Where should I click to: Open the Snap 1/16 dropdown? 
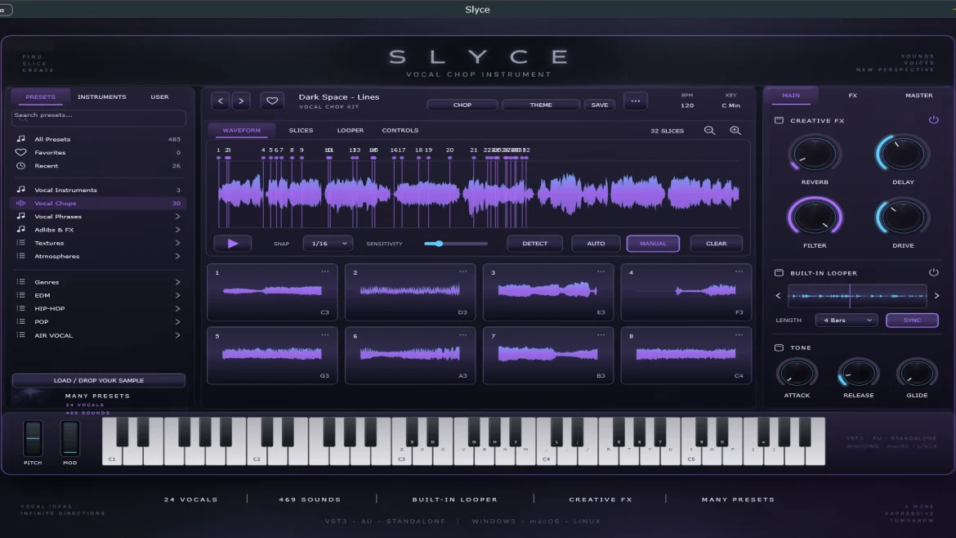point(328,244)
